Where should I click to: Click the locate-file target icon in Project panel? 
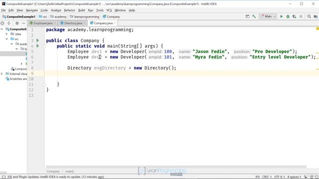[2, 23]
